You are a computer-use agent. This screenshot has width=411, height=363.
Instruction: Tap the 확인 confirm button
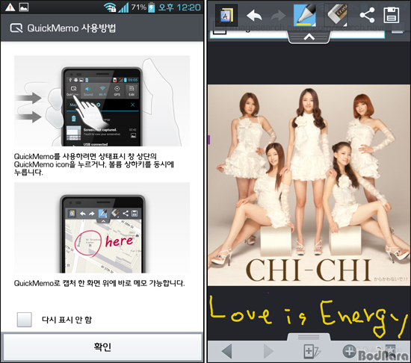[102, 347]
